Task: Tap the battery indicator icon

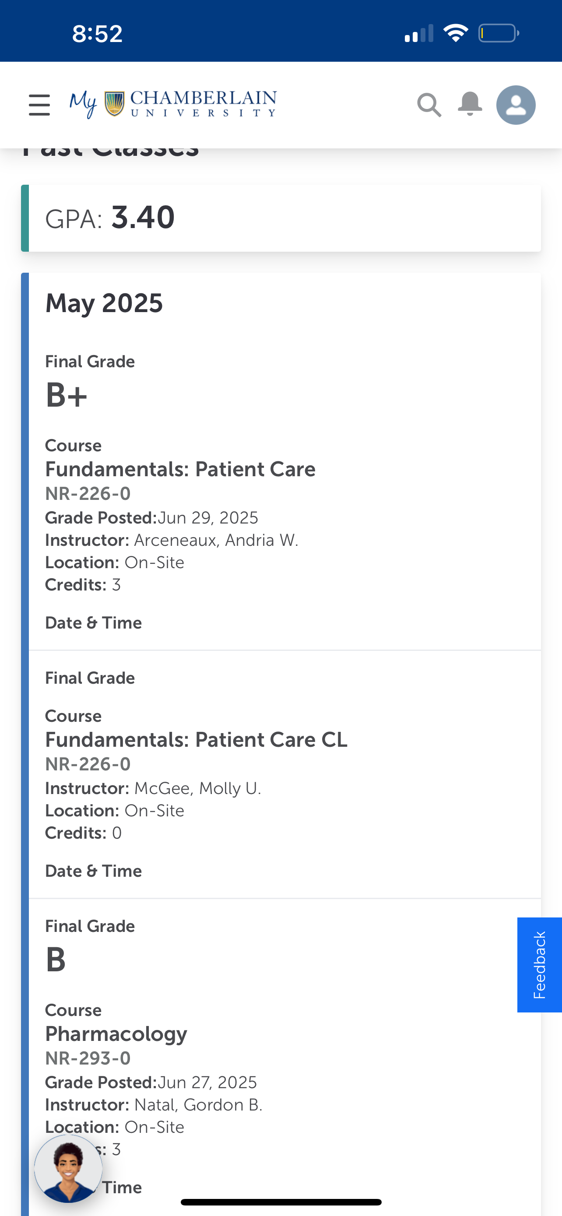Action: coord(498,33)
